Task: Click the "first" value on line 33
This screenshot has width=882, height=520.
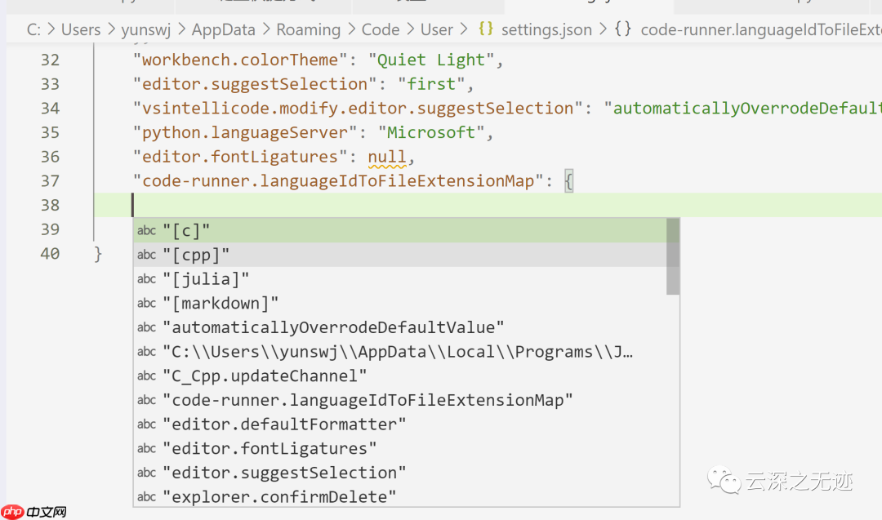Action: (x=431, y=84)
